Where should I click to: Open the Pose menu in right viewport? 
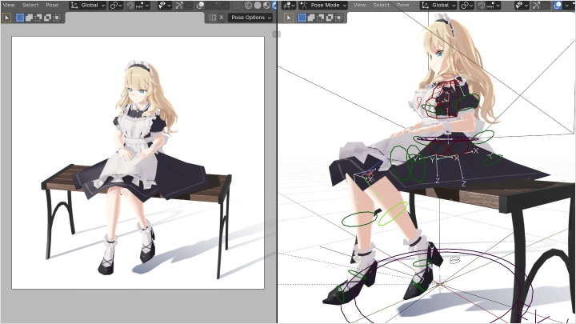(402, 5)
